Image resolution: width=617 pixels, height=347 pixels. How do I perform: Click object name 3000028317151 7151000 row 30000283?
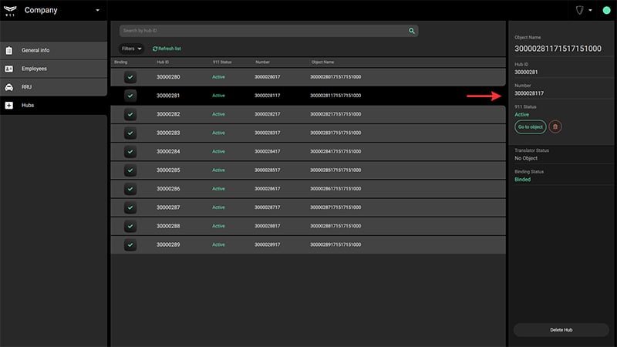tap(335, 133)
